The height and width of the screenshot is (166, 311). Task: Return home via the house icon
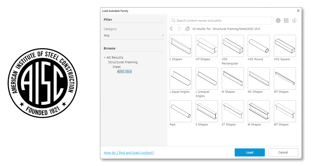(x=187, y=29)
